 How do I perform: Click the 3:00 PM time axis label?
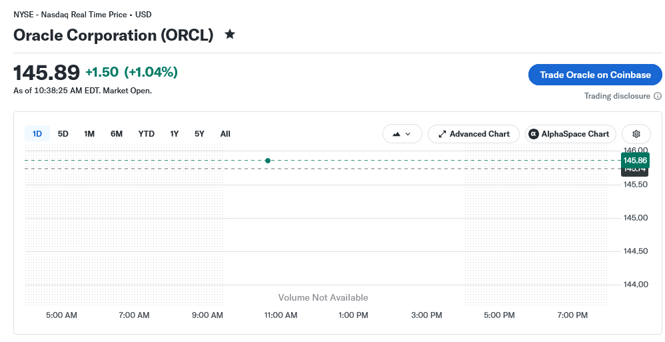tap(426, 315)
